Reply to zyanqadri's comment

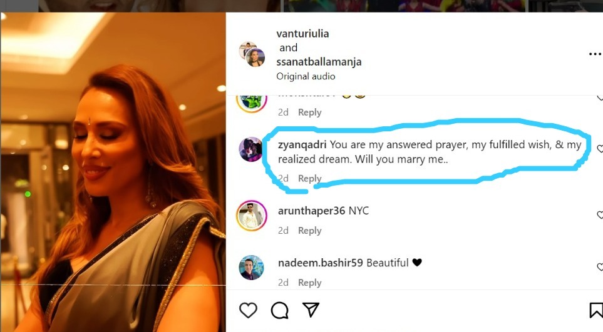coord(309,179)
